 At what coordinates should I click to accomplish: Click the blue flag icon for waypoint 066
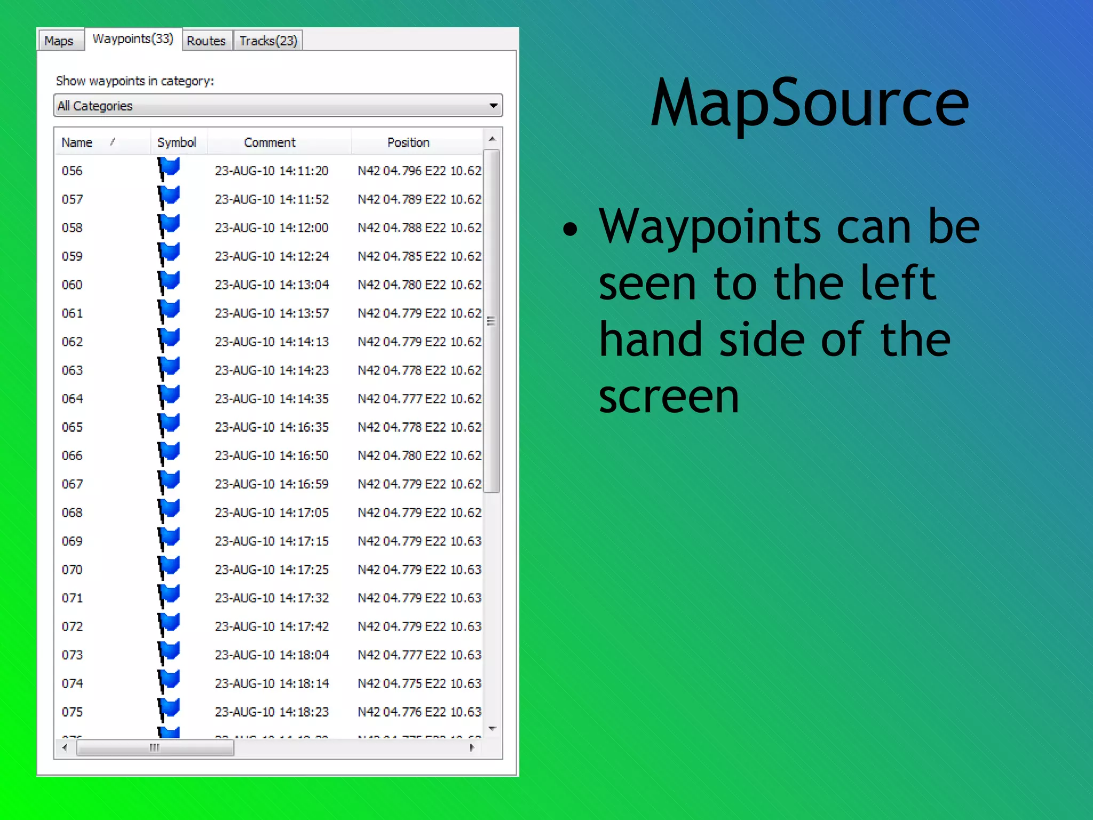(168, 454)
